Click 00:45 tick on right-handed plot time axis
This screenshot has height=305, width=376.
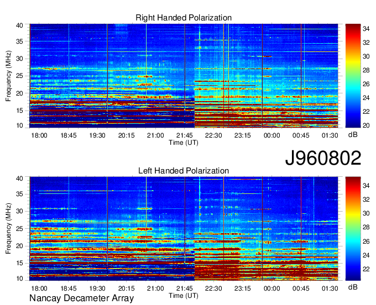(x=301, y=135)
